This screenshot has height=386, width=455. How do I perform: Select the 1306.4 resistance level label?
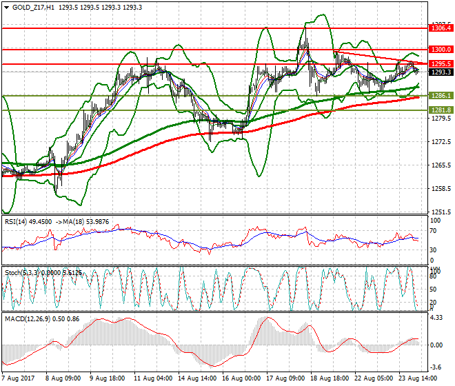pyautogui.click(x=441, y=28)
